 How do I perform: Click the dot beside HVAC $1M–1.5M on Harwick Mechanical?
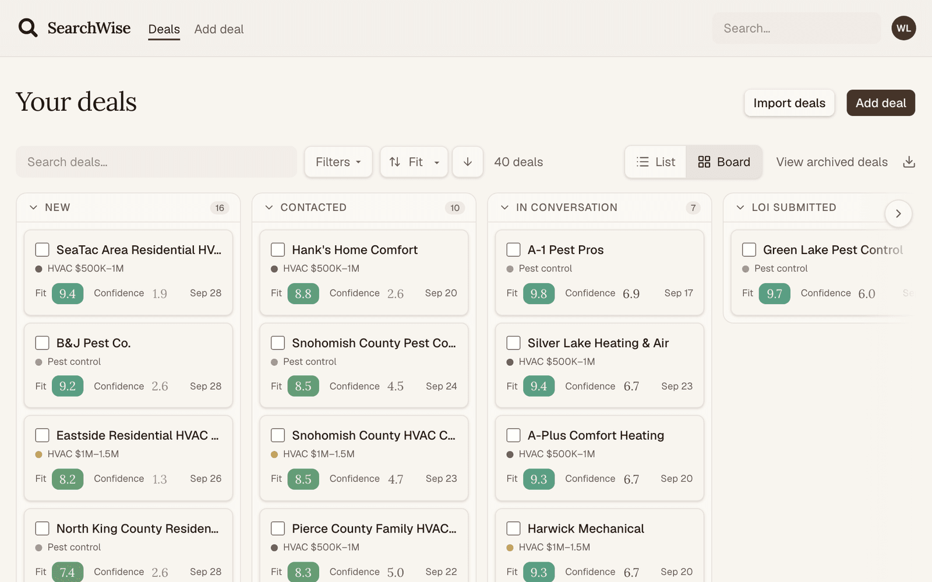510,548
